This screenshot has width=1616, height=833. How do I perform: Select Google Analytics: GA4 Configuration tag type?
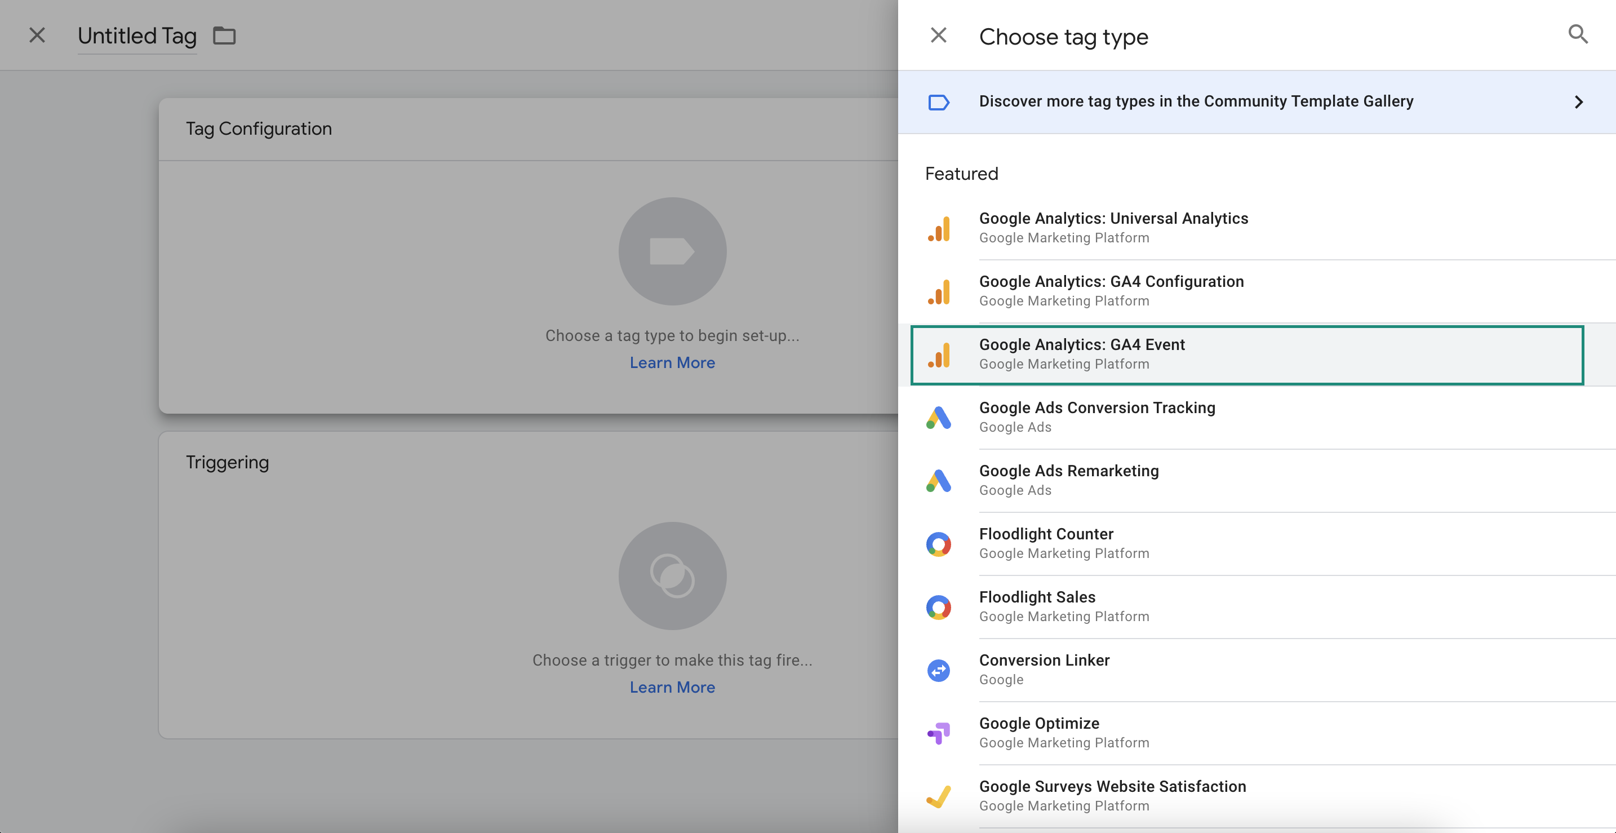coord(1257,292)
